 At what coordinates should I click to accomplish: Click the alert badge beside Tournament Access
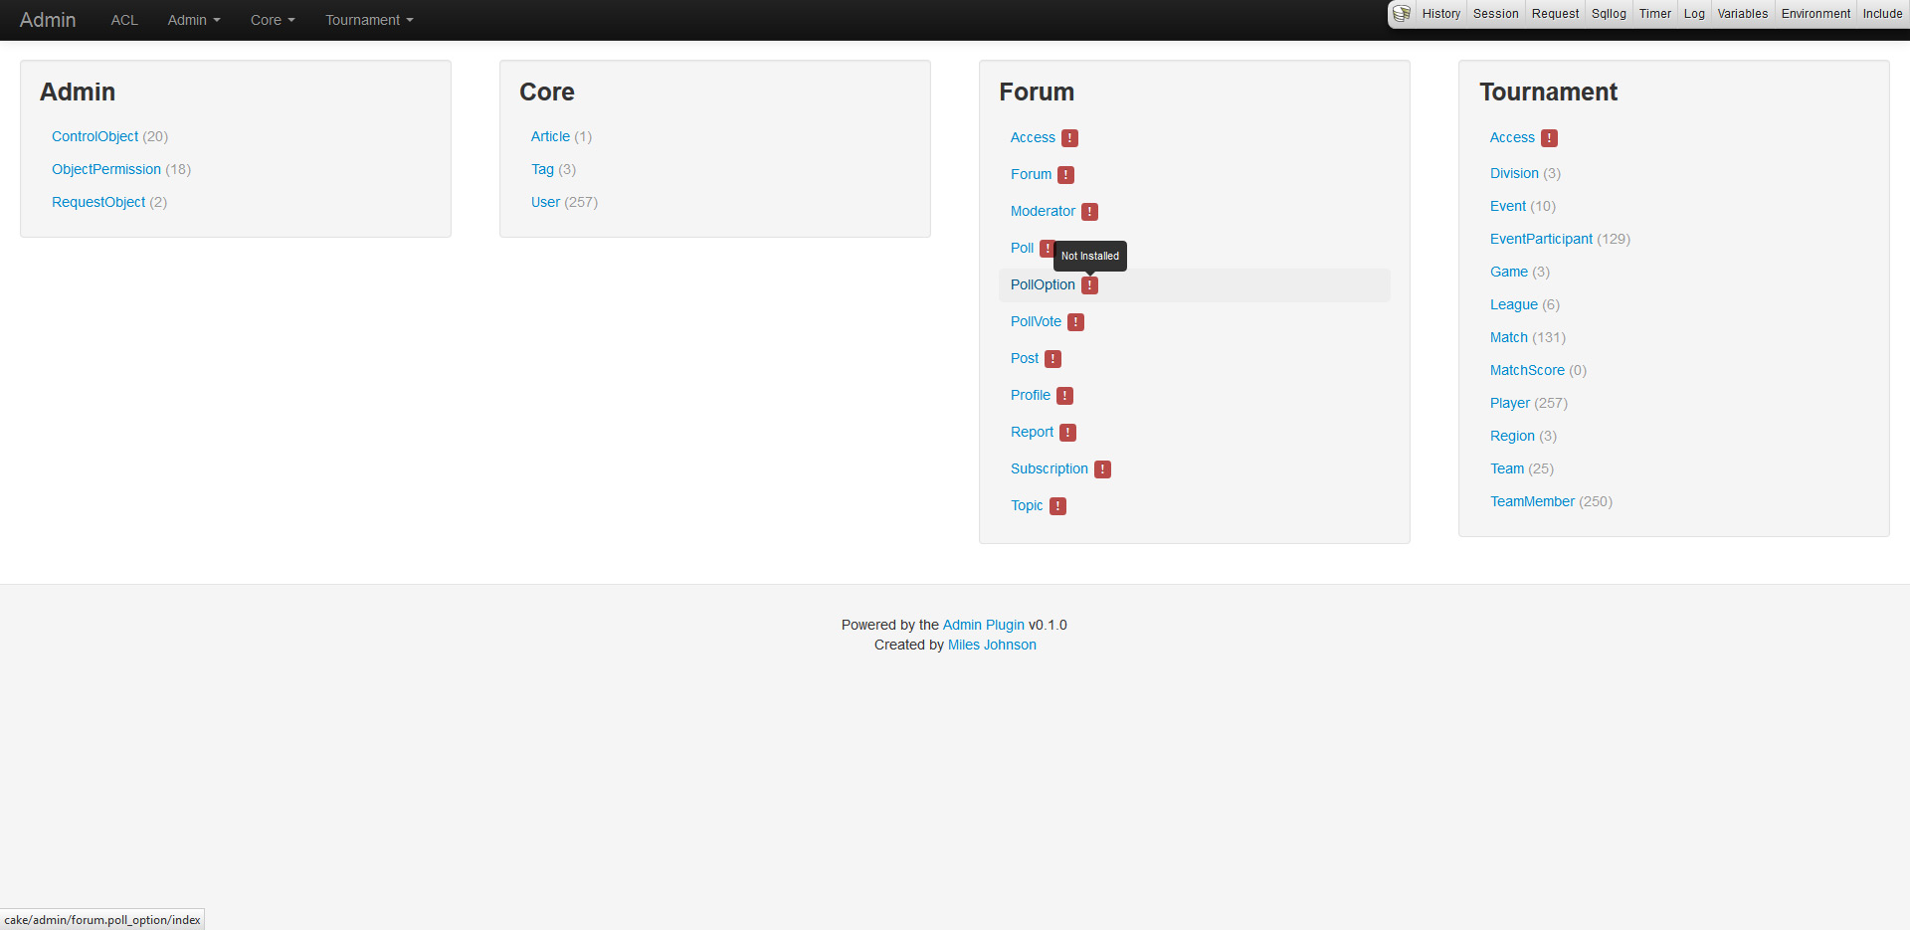point(1549,138)
